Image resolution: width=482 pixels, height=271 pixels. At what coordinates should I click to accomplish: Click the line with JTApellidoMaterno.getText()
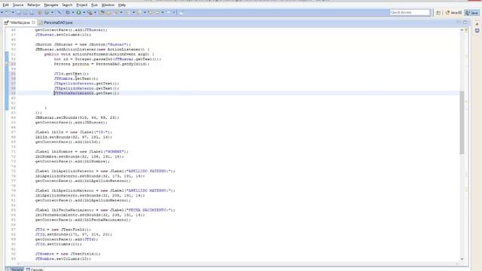point(87,89)
